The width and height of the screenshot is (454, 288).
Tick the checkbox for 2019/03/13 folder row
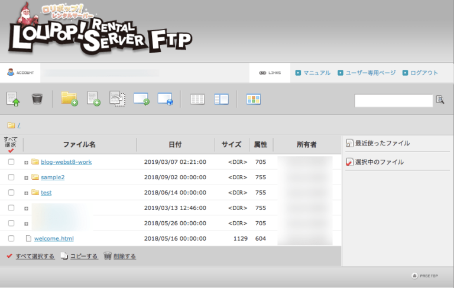pyautogui.click(x=11, y=208)
